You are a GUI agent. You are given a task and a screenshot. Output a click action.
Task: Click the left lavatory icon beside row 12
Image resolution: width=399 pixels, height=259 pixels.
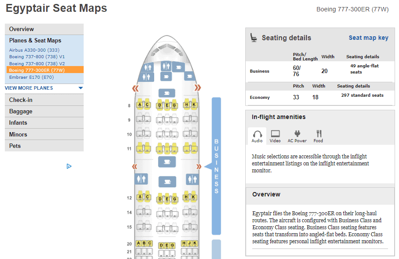141,179
